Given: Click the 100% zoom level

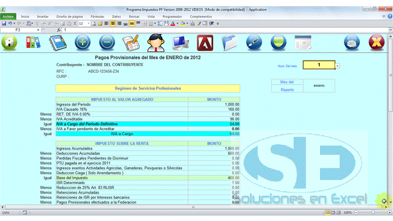Looking at the screenshot, I should 348,213.
